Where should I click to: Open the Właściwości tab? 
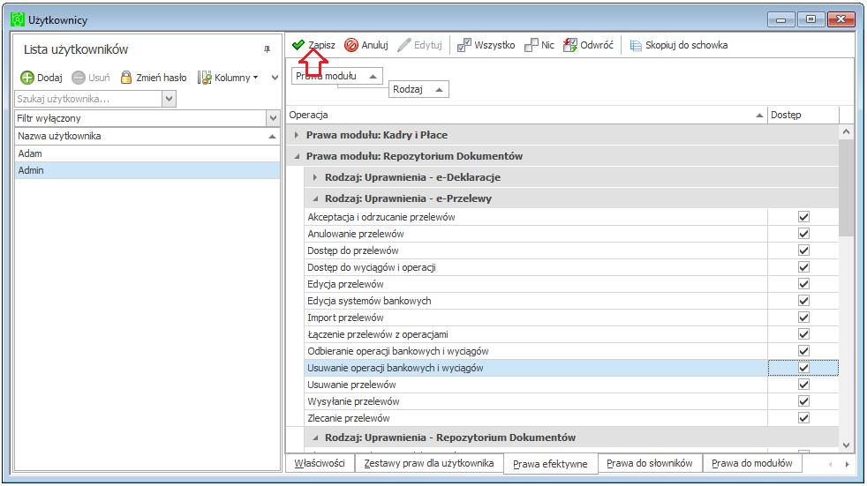(x=320, y=463)
